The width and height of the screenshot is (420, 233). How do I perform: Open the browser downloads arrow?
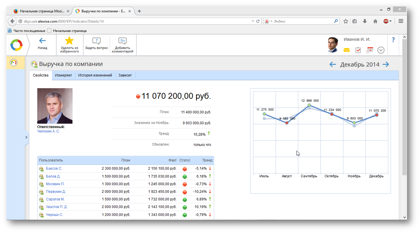[365, 21]
